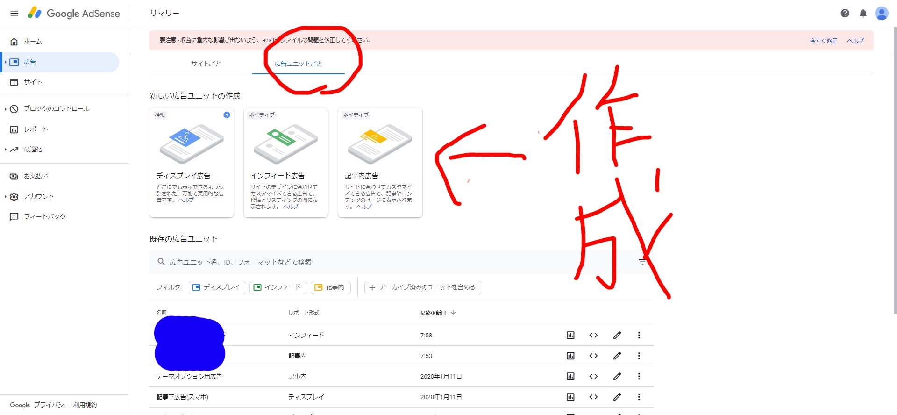
Task: Open the main hamburger menu
Action: click(x=14, y=13)
